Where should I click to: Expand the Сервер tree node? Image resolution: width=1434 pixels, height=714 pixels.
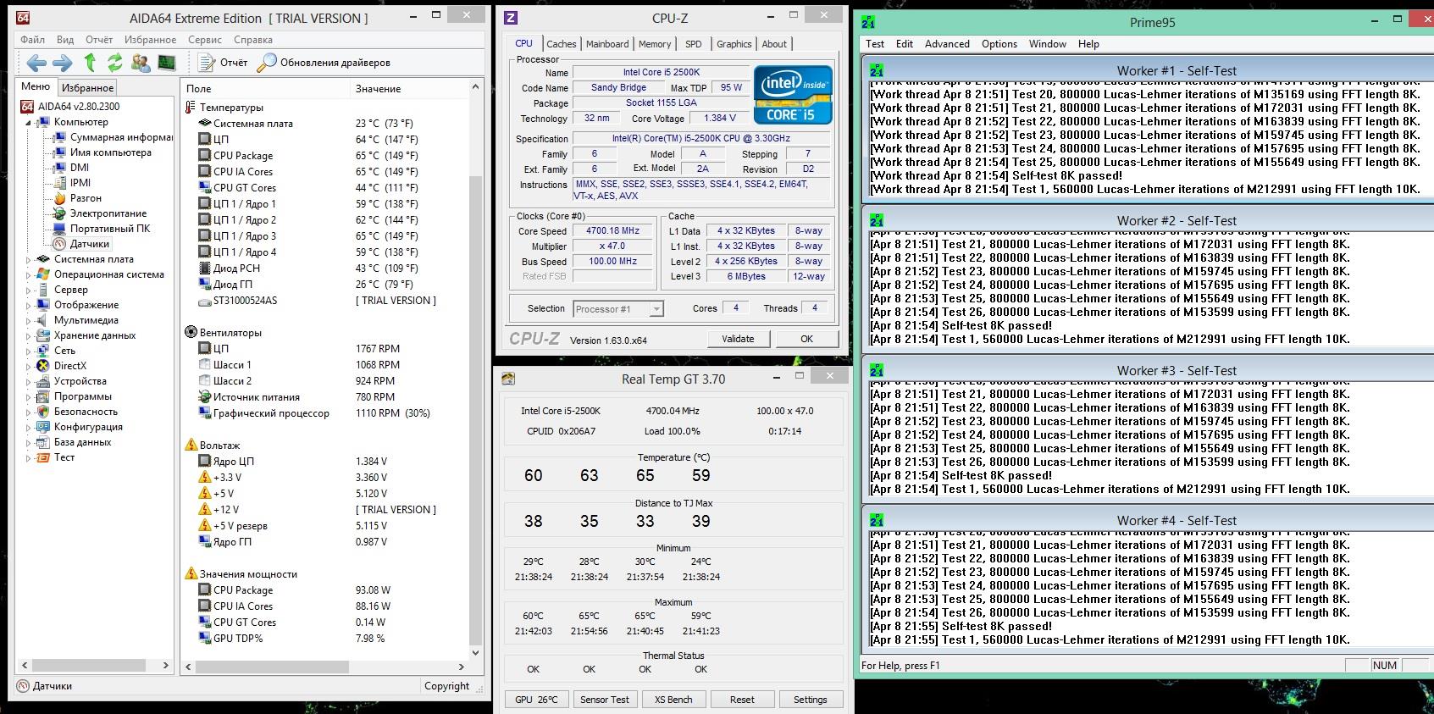28,291
